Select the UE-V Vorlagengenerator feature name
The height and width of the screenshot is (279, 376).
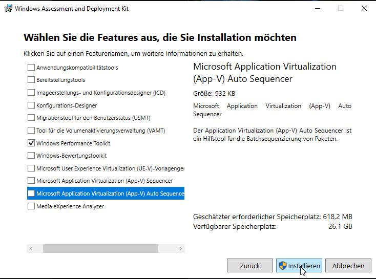point(110,168)
